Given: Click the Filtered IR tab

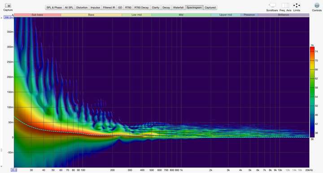Looking at the screenshot, I should point(109,8).
